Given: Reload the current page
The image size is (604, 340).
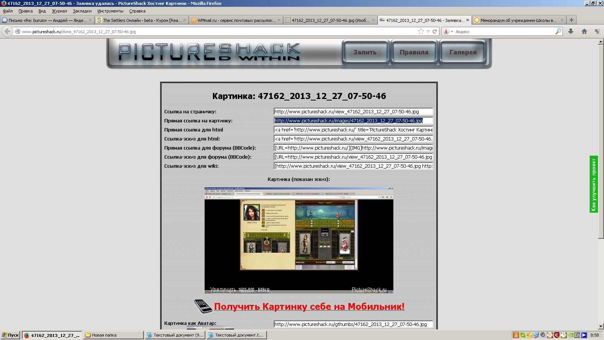Looking at the screenshot, I should pos(435,32).
